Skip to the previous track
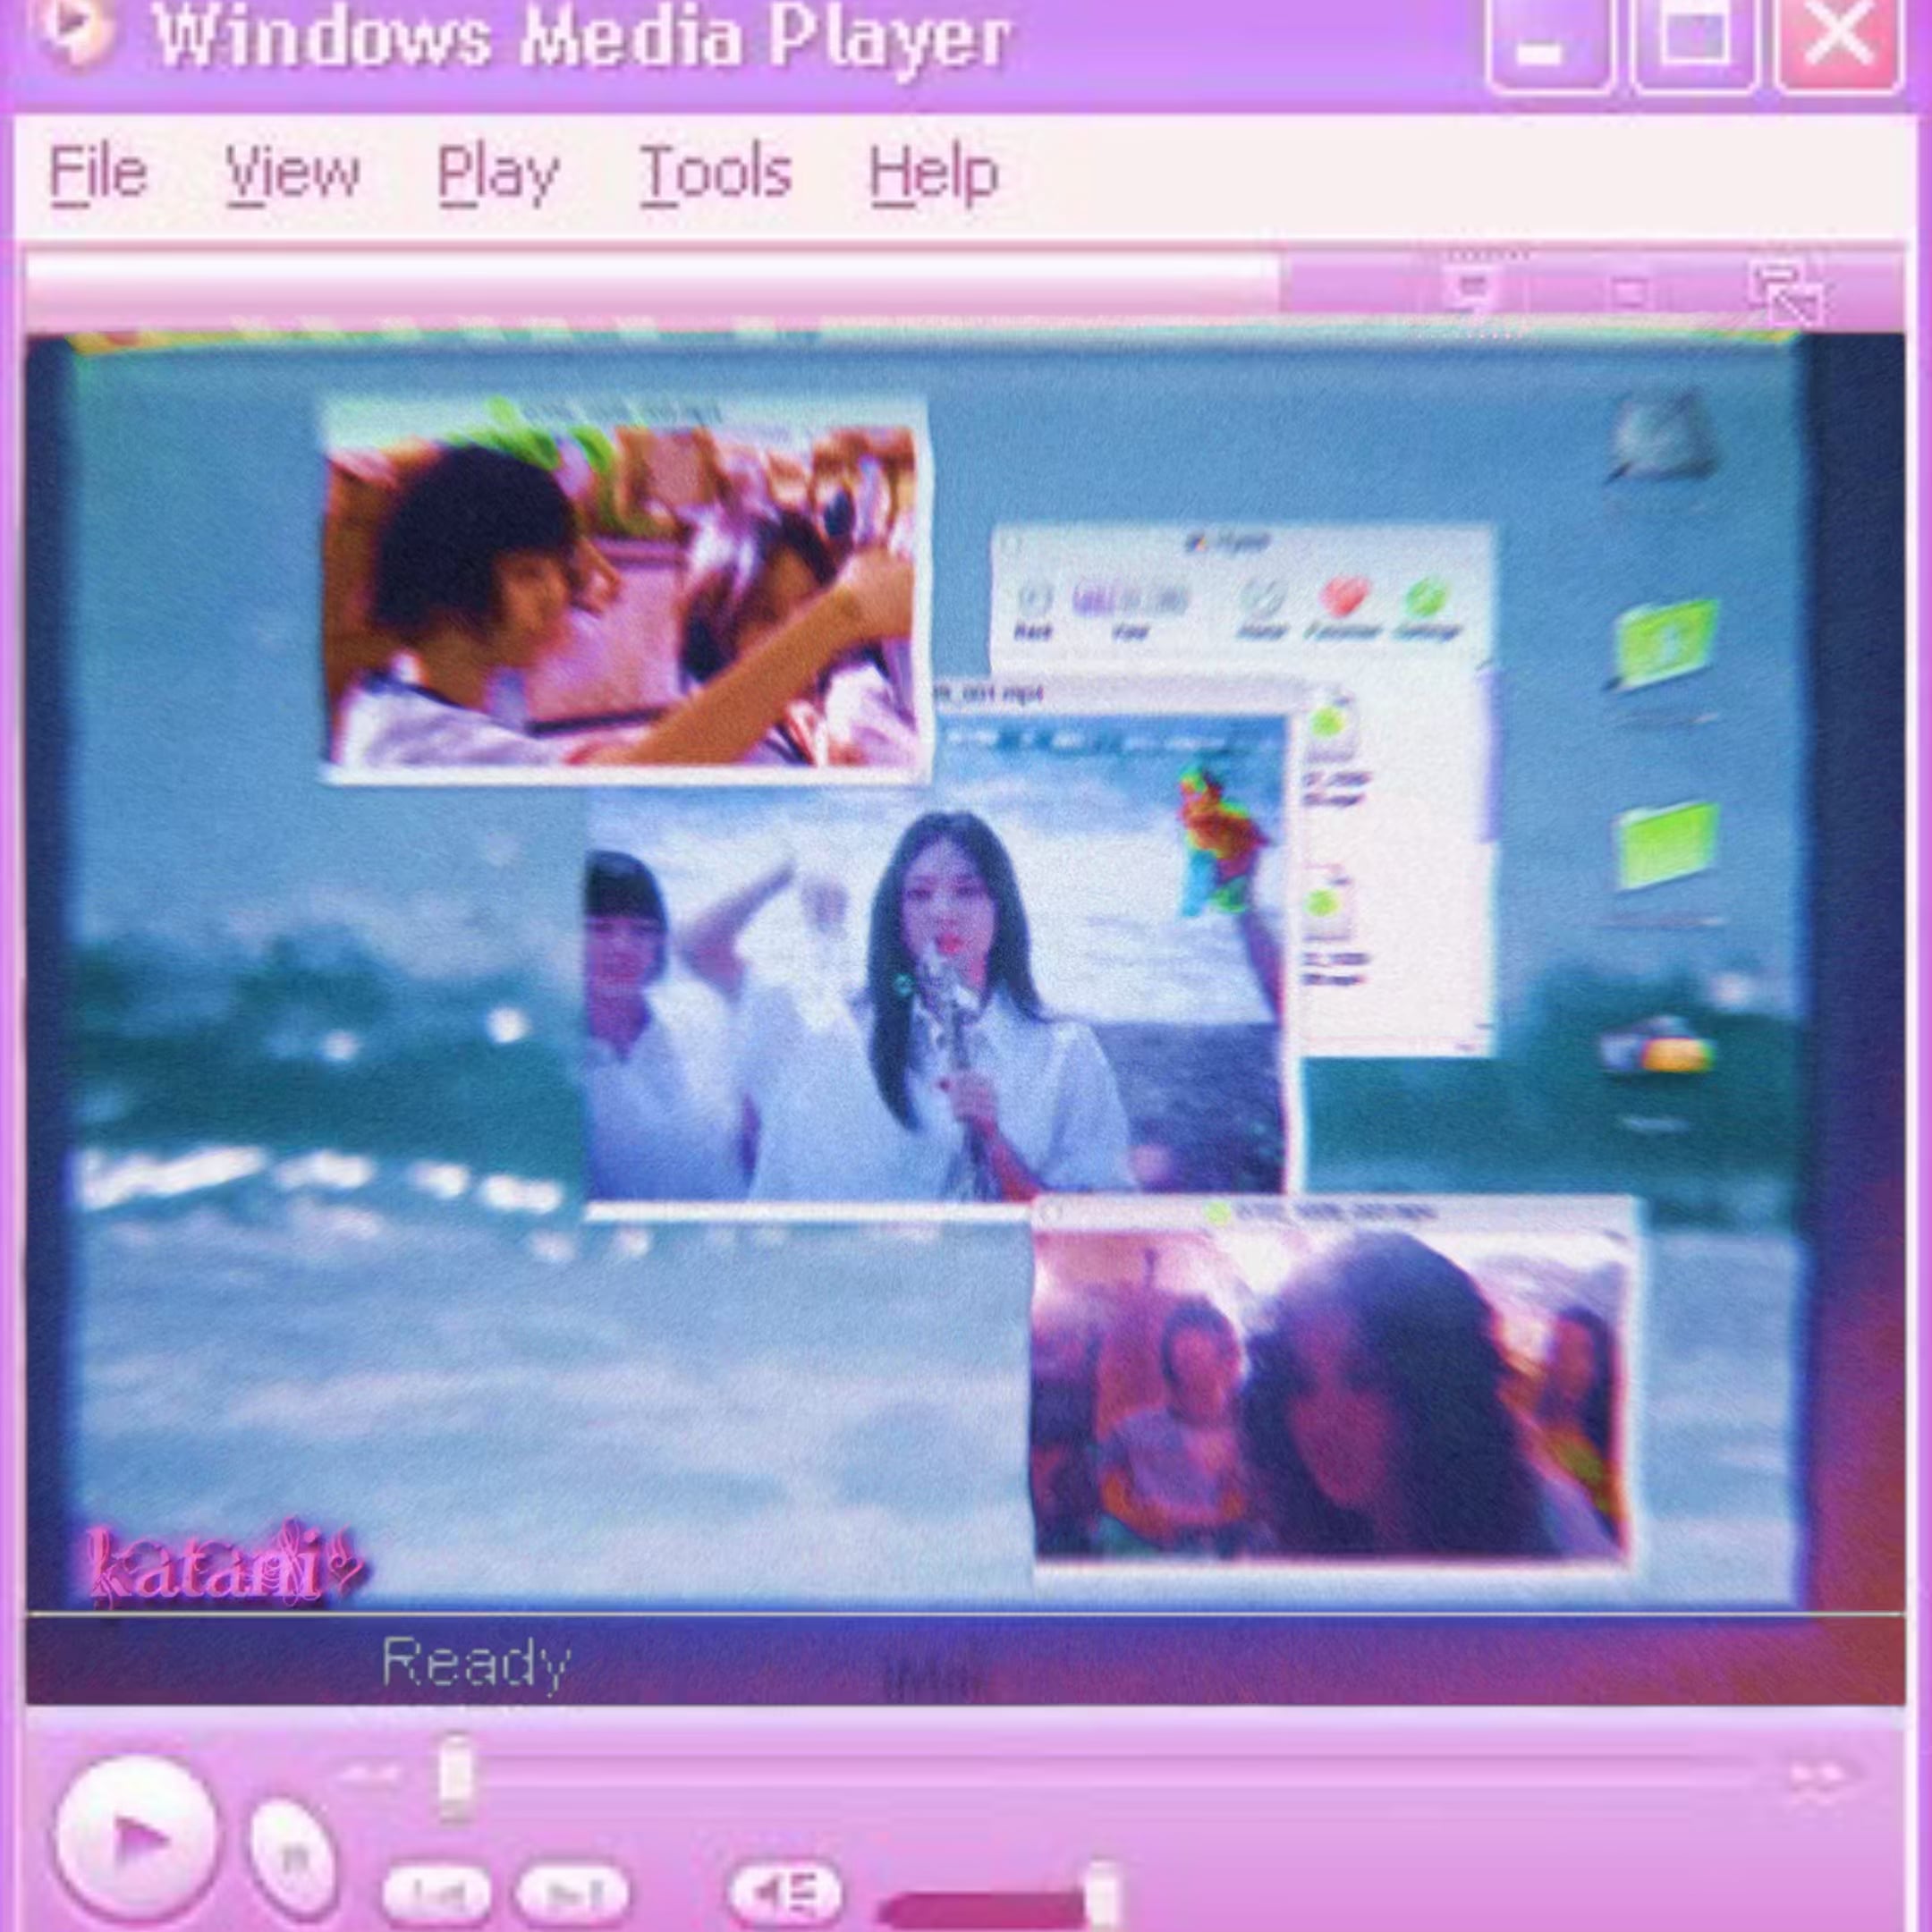Image resolution: width=1932 pixels, height=1932 pixels. tap(437, 1894)
